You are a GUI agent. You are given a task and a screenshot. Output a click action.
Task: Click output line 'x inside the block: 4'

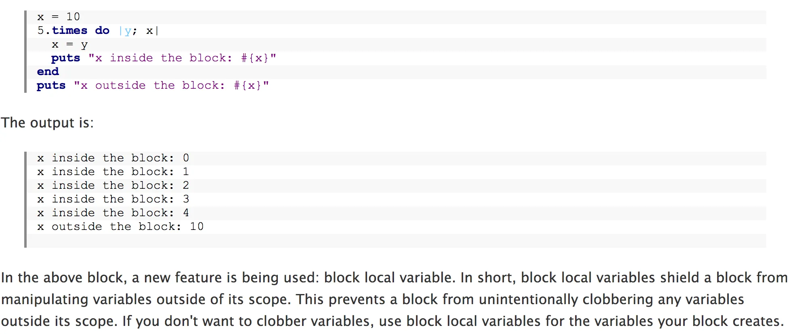[x=113, y=213]
